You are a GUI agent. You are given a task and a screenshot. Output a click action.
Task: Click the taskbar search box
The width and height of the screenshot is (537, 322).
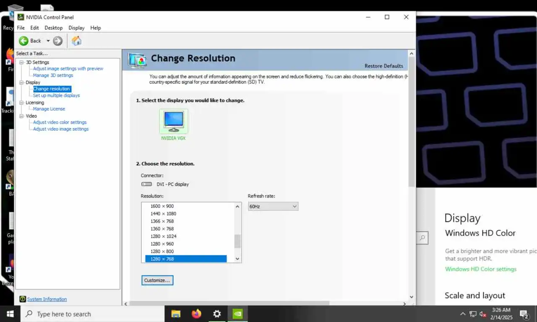(92, 314)
